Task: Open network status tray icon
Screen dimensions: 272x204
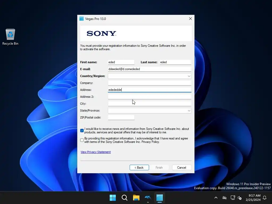Action: click(233, 198)
